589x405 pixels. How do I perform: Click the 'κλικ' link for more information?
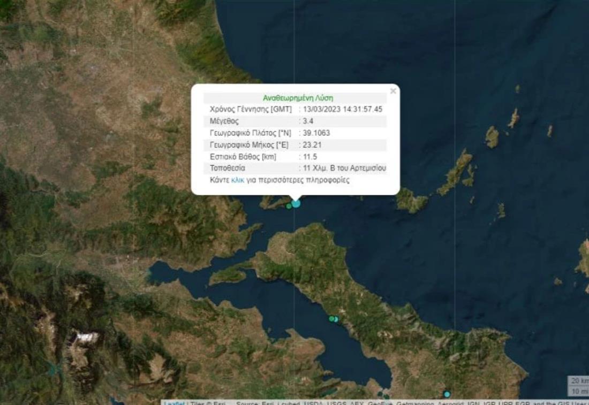point(237,180)
